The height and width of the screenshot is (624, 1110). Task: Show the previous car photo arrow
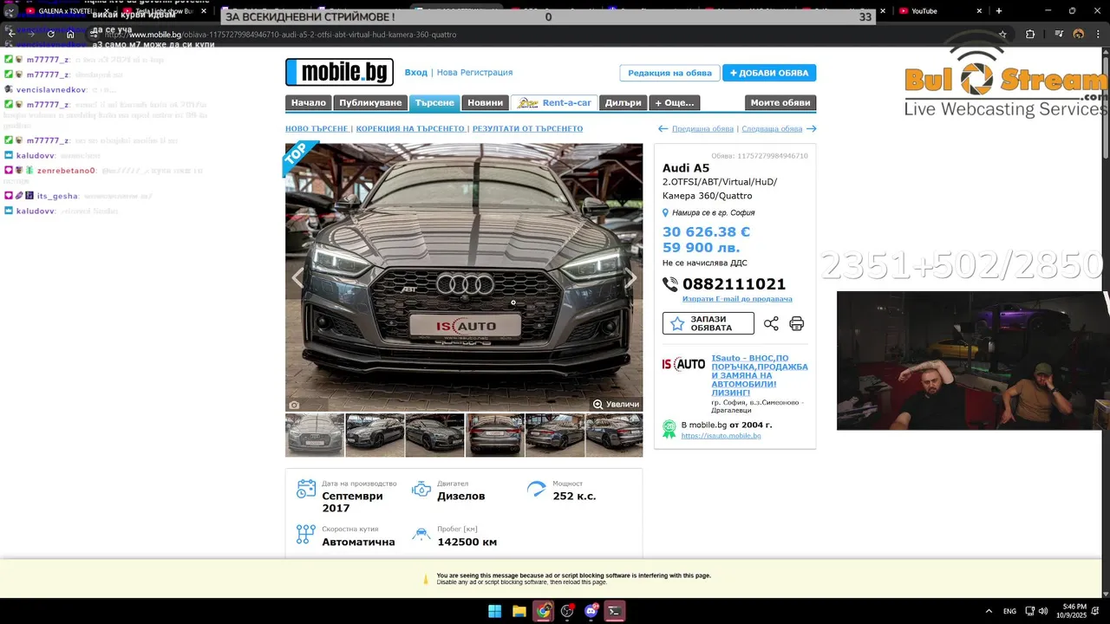[297, 278]
